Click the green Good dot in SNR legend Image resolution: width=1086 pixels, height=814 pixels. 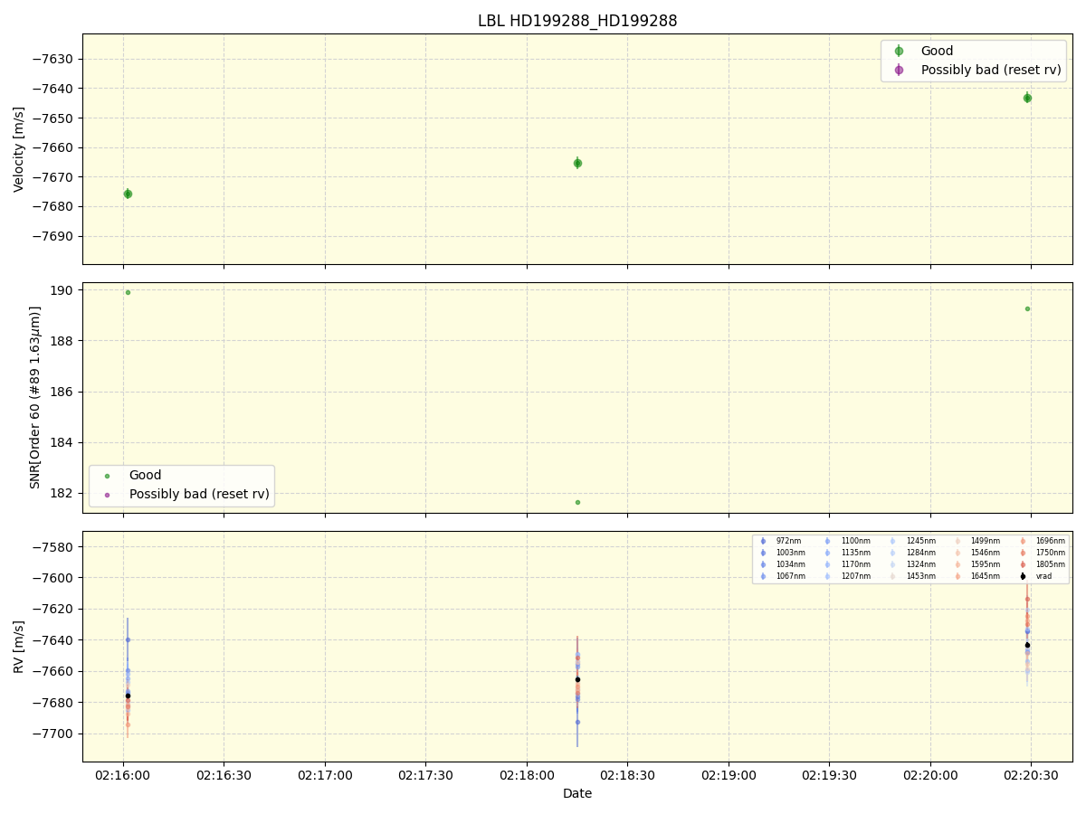point(107,476)
